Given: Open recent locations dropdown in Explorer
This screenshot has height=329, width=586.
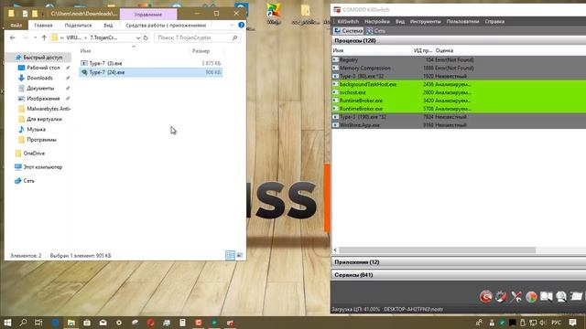Looking at the screenshot, I should (35, 37).
